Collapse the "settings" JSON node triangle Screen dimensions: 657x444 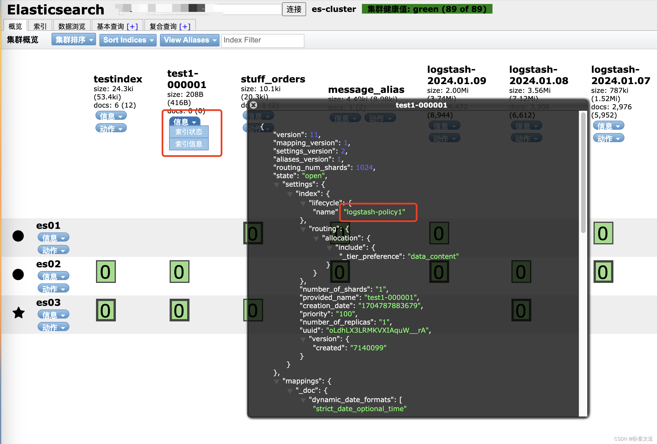277,185
